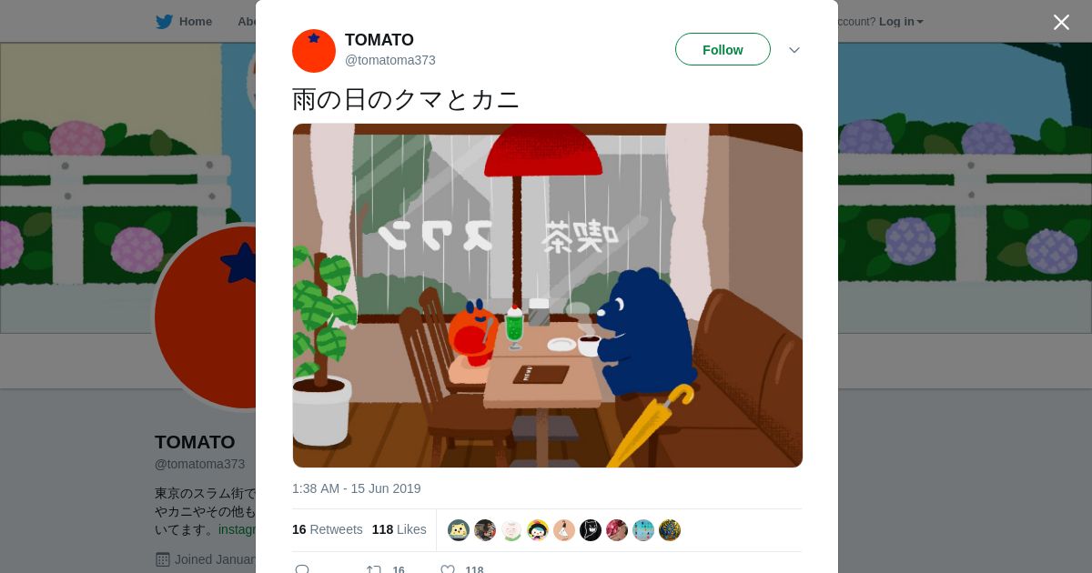Open the @tomatoma373 handle in tweet
Screen dimensions: 1092x573
pyautogui.click(x=390, y=60)
